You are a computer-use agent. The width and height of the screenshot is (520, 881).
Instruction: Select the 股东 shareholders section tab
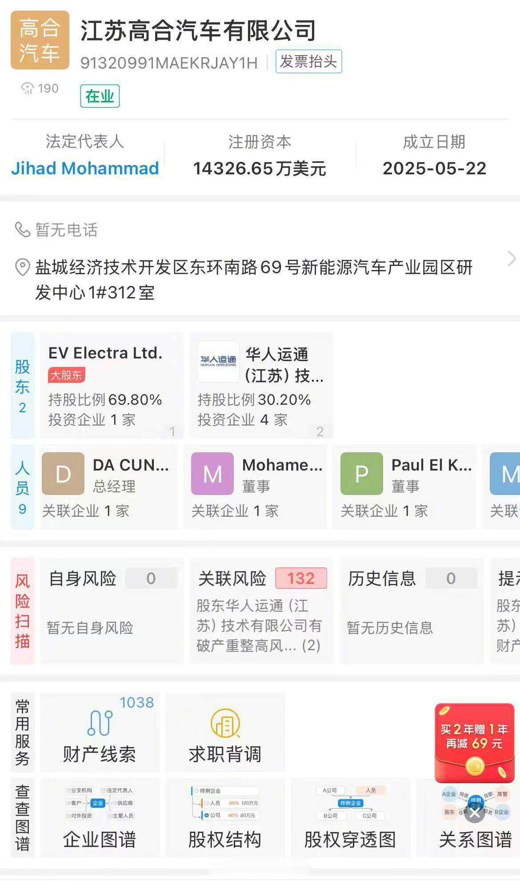[x=22, y=385]
